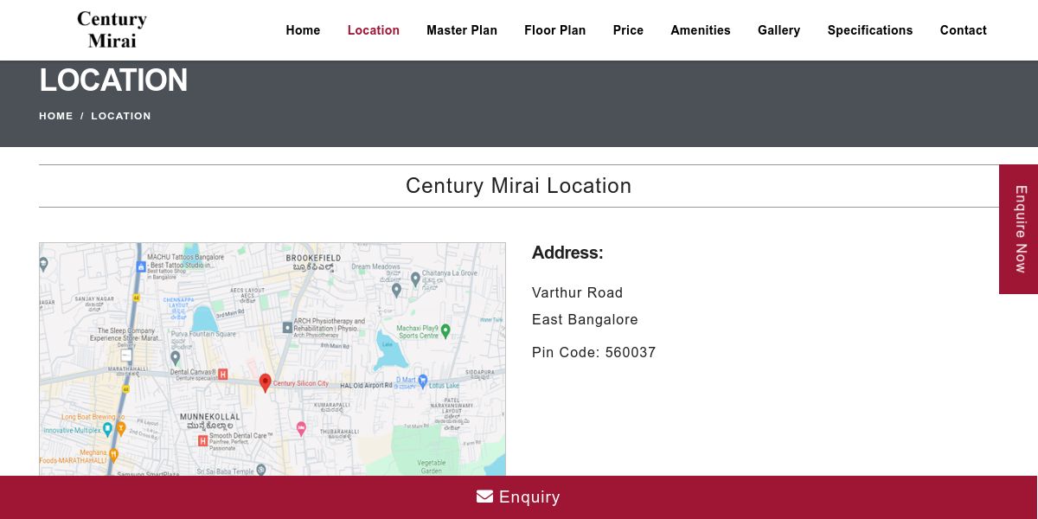Open the Enquire Now side tab
Viewport: 1038px width, 519px height.
coord(1019,229)
